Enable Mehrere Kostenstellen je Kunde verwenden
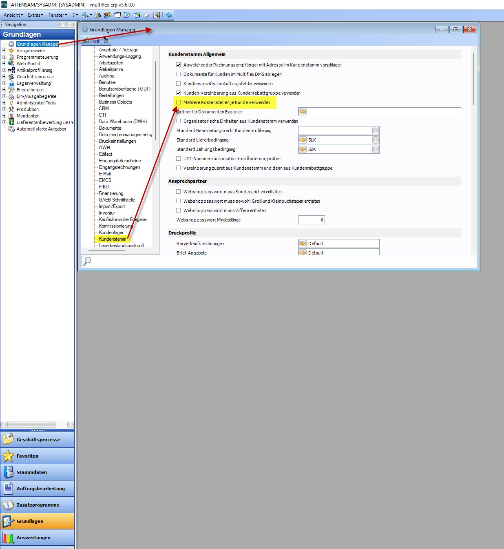The width and height of the screenshot is (504, 549). [x=179, y=102]
